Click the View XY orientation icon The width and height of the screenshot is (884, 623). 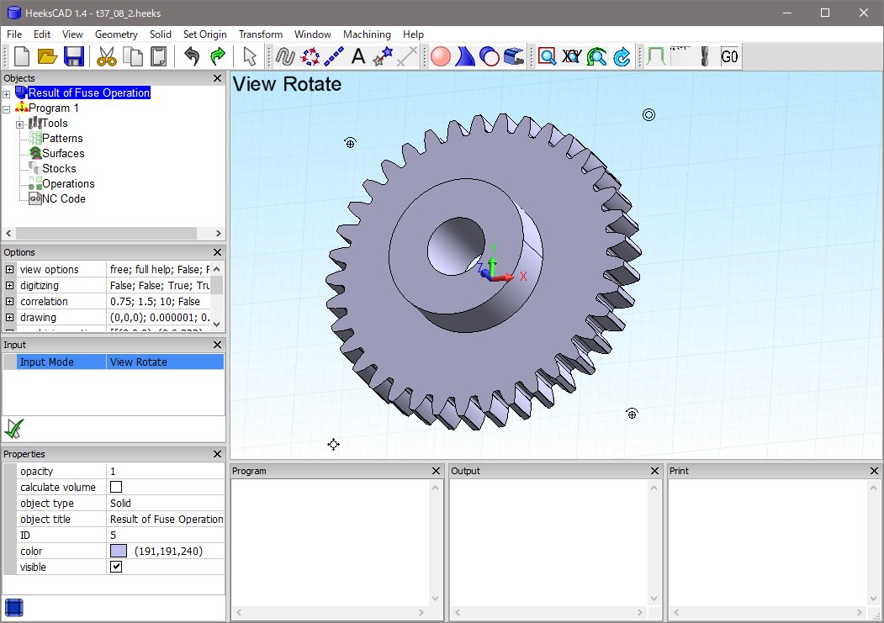(x=572, y=56)
